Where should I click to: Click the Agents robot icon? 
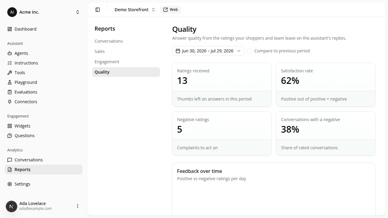(10, 53)
